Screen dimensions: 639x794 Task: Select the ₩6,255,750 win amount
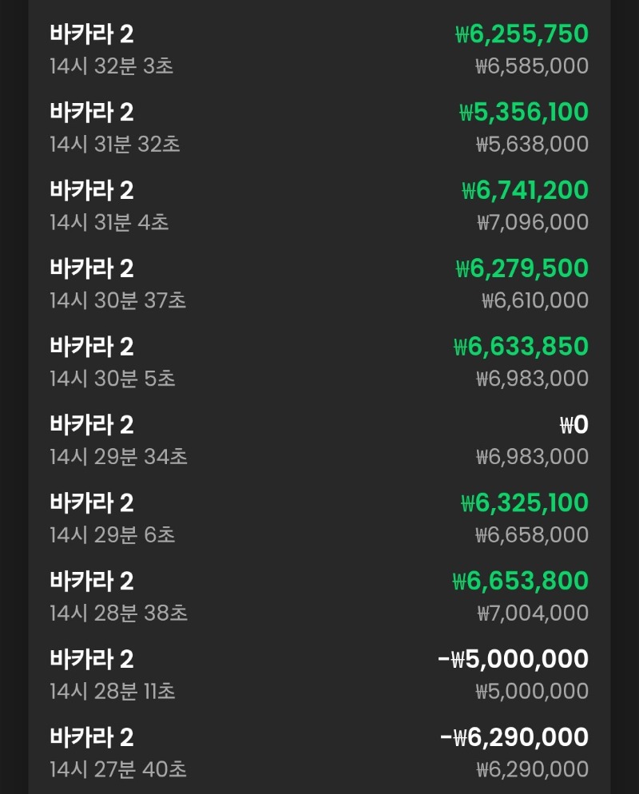[522, 34]
